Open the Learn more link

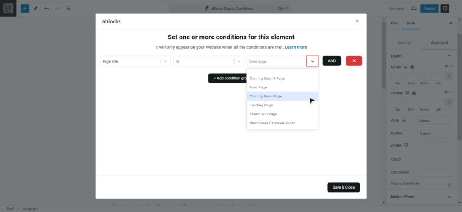[x=296, y=47]
